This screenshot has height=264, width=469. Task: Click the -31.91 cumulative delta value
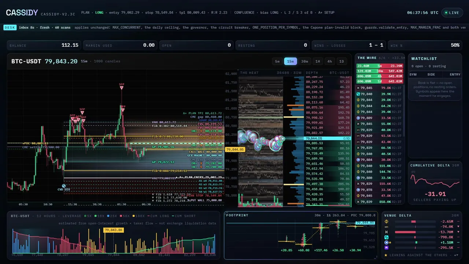coord(435,194)
